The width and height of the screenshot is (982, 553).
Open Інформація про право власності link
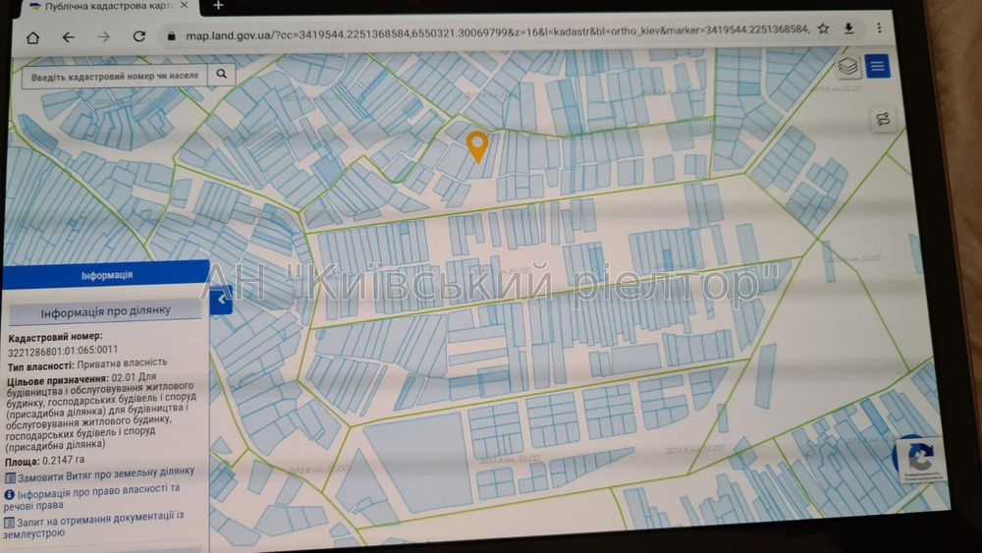[92, 497]
